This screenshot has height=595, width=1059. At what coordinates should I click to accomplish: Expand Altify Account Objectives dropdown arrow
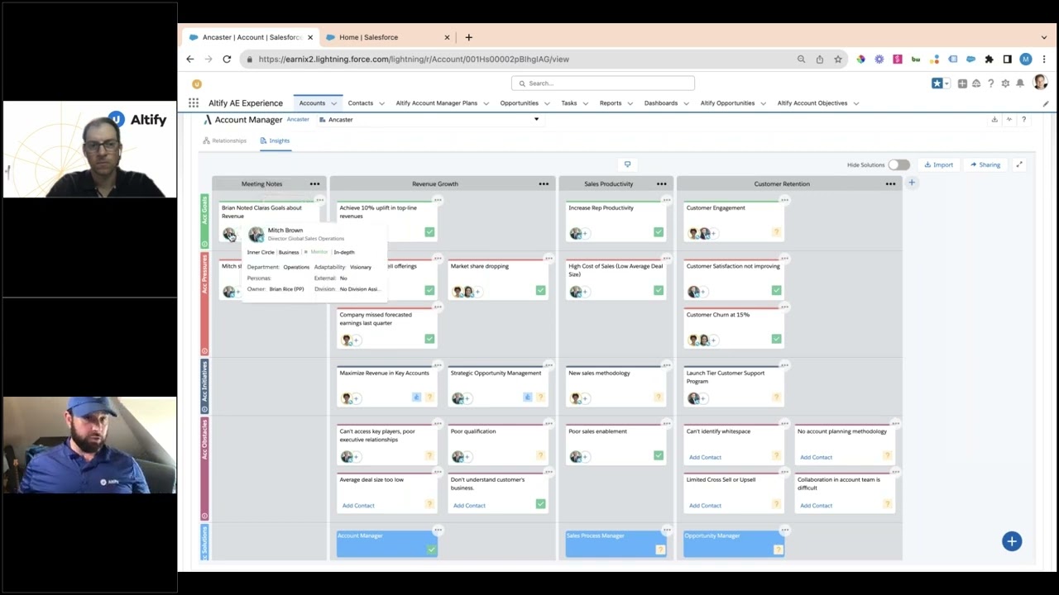point(856,103)
